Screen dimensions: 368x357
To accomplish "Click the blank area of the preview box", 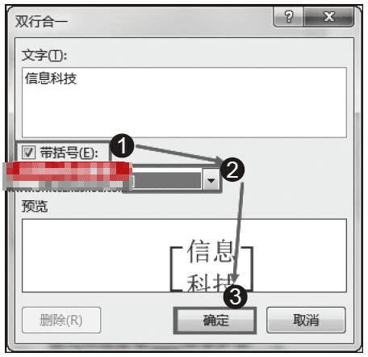I will (94, 256).
